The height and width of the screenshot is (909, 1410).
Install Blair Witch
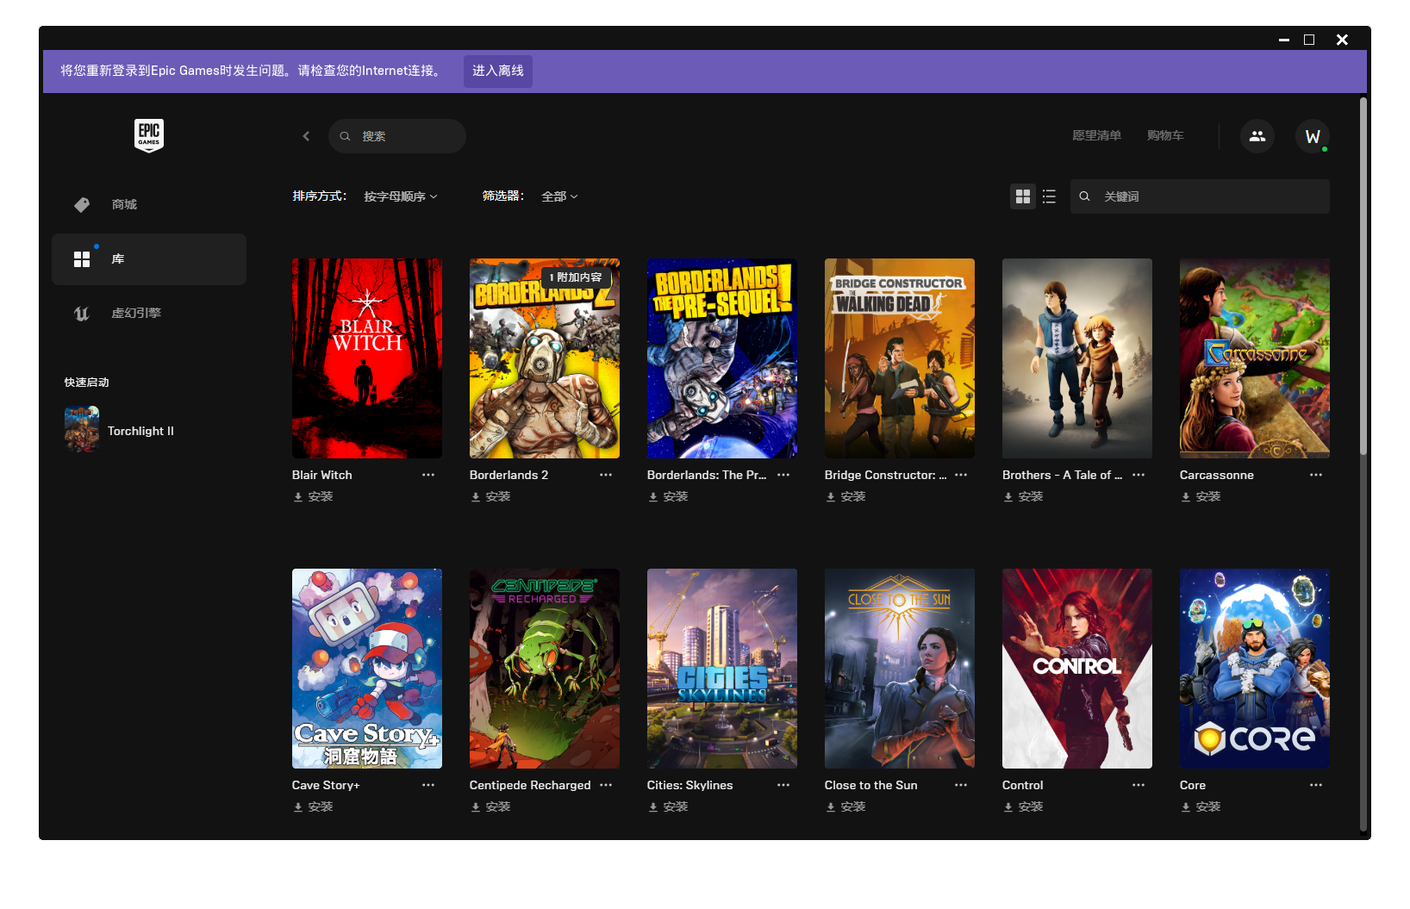[x=313, y=496]
